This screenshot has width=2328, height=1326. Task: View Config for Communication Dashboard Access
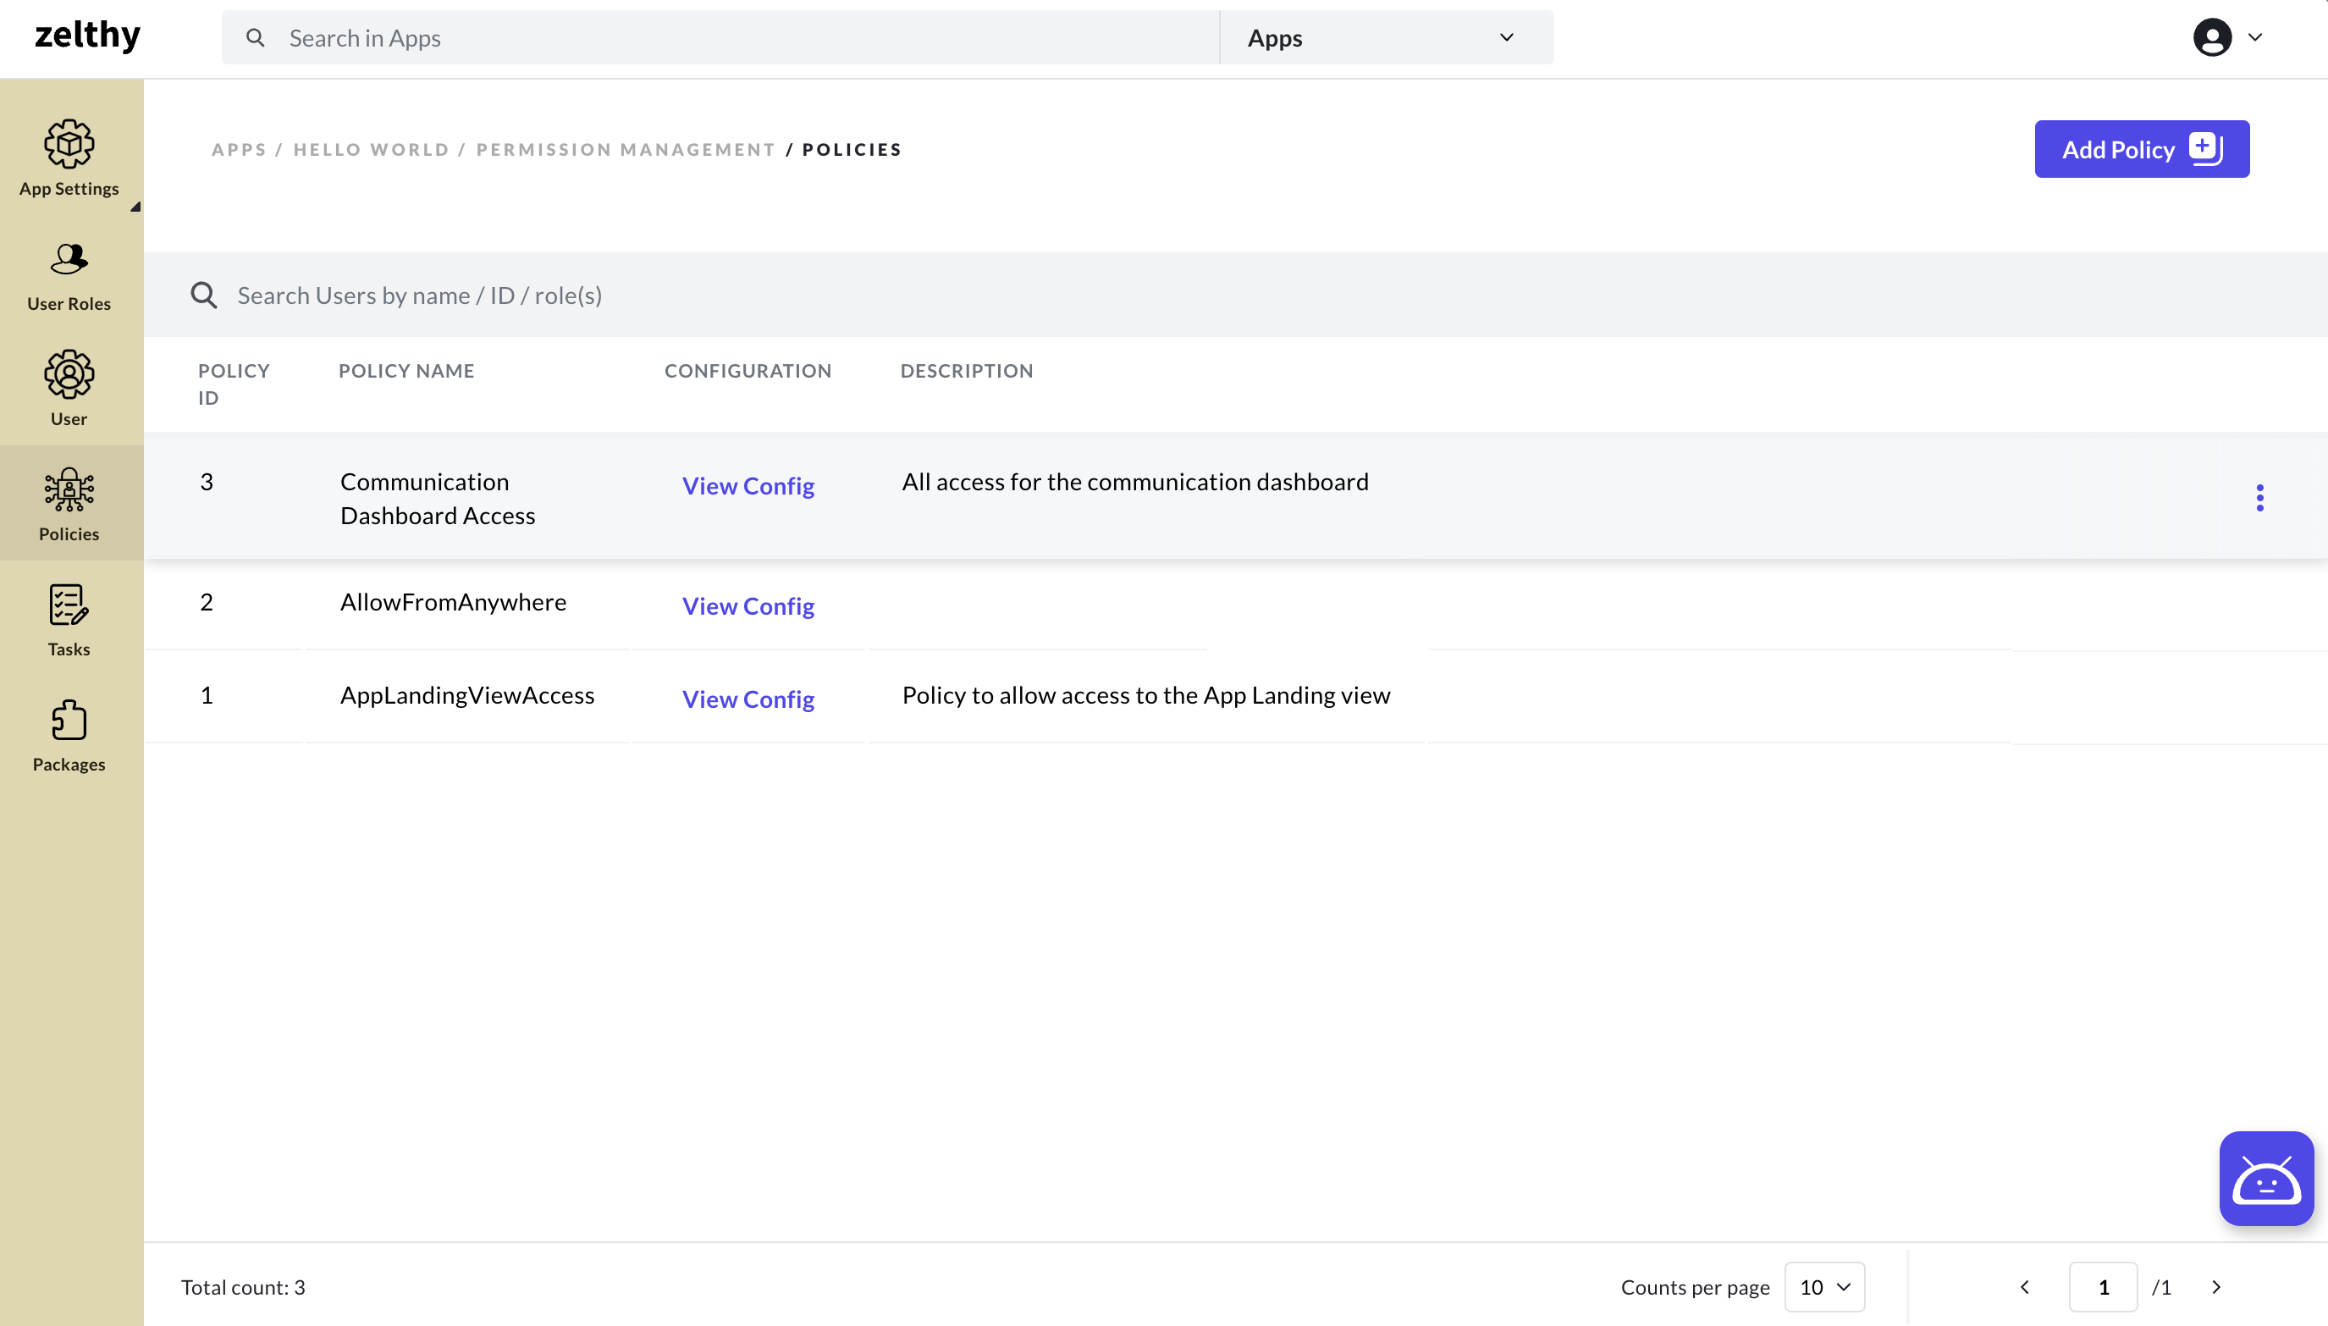pyautogui.click(x=748, y=485)
